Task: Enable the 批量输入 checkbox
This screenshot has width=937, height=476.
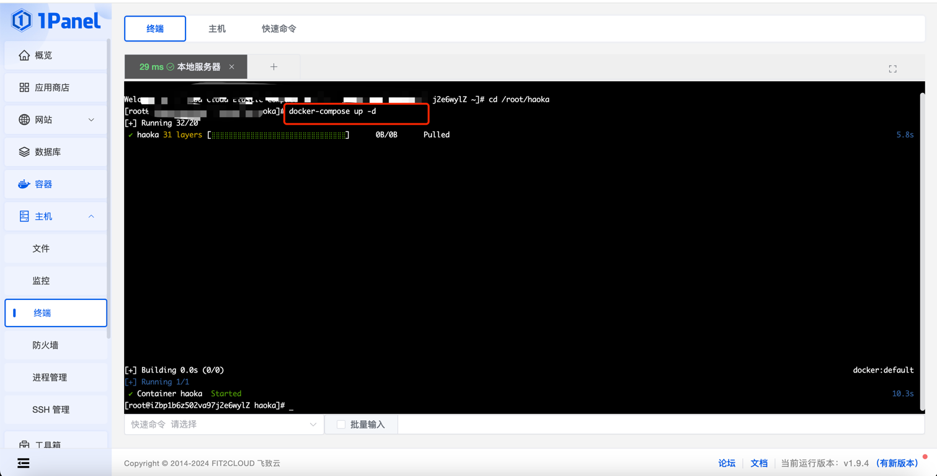Action: (341, 425)
